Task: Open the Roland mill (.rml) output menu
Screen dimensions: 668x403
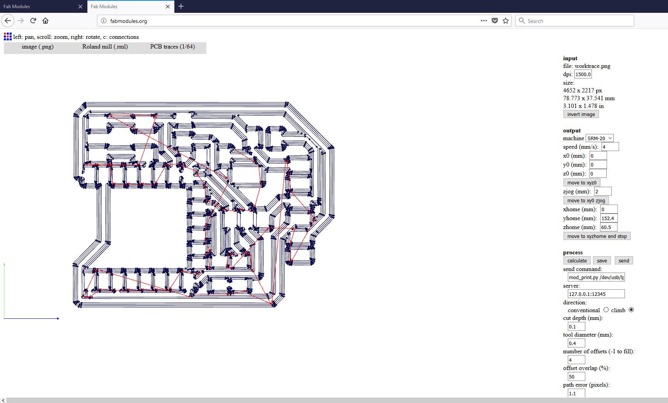Action: (105, 47)
